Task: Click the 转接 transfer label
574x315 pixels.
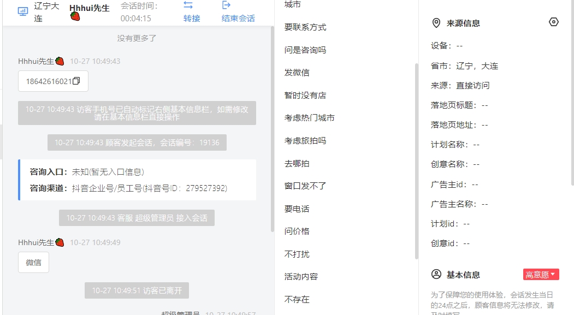Action: pos(192,19)
